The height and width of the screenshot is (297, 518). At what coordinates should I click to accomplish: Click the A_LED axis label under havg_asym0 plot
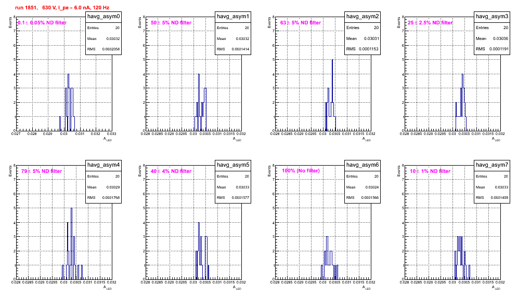[x=108, y=139]
